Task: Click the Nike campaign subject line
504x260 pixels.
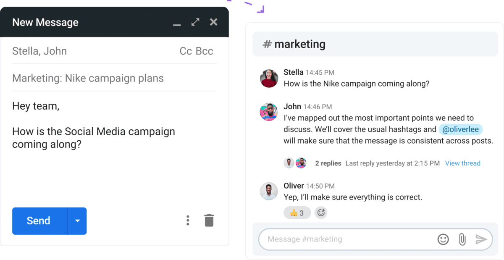Action: (88, 78)
